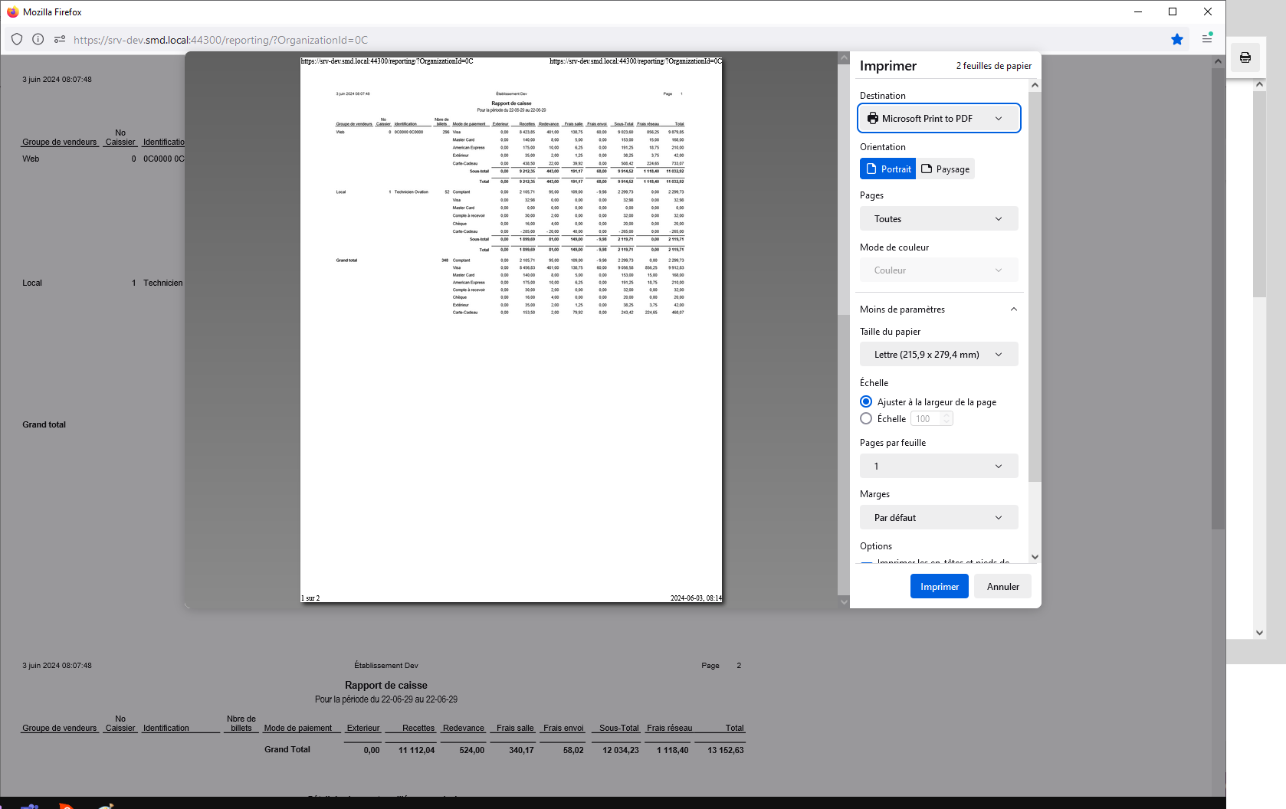Image resolution: width=1286 pixels, height=809 pixels.
Task: Click the Annuler button
Action: (x=1002, y=587)
